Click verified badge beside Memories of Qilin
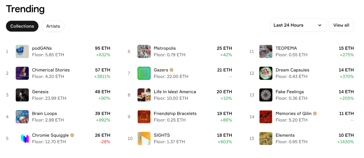 click(315, 113)
